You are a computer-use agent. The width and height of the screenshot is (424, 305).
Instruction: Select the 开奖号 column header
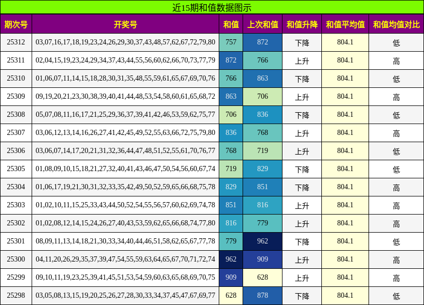click(x=124, y=24)
